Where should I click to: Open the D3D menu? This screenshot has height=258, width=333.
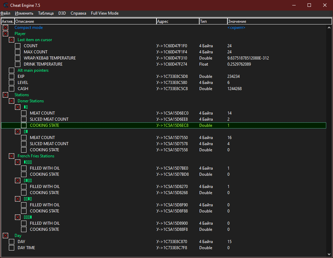(x=62, y=13)
